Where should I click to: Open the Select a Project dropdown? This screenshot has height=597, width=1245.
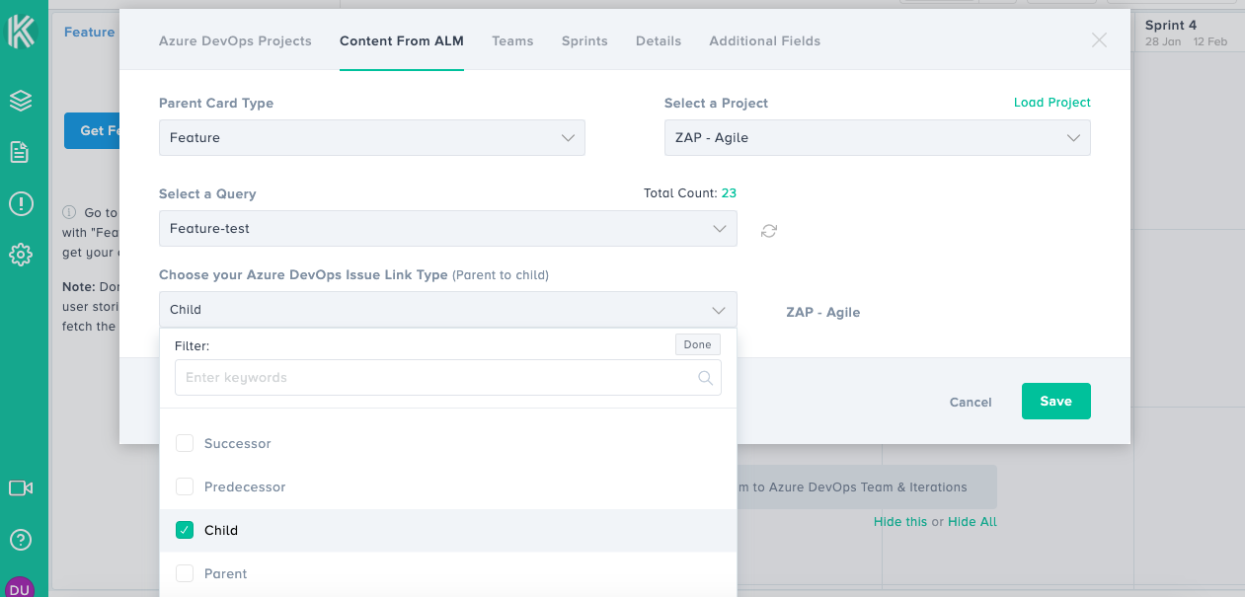pyautogui.click(x=877, y=138)
